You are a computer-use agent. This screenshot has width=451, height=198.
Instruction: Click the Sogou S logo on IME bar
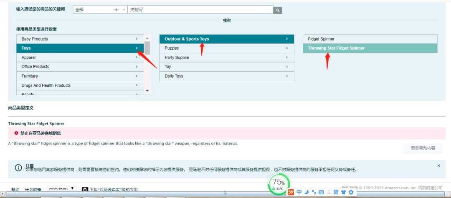pos(291,192)
